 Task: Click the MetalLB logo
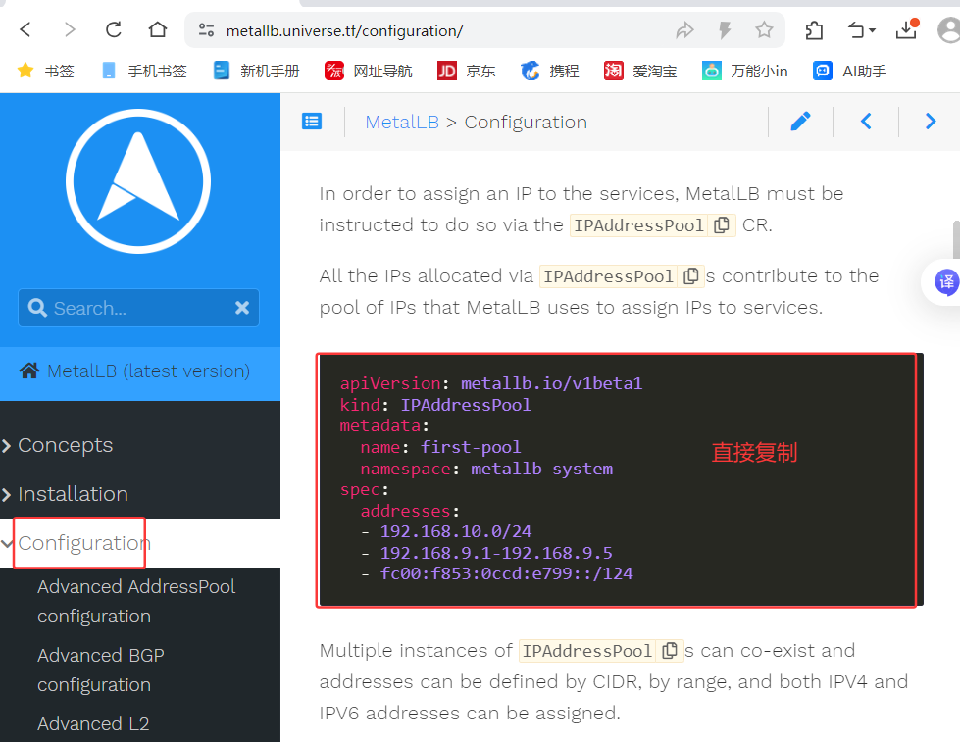pos(138,181)
